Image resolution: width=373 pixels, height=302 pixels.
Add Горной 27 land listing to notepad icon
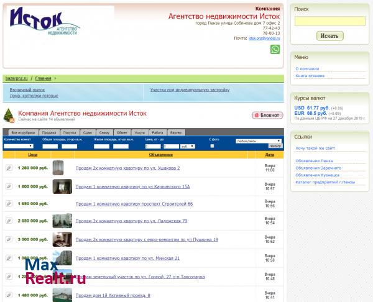[9, 277]
